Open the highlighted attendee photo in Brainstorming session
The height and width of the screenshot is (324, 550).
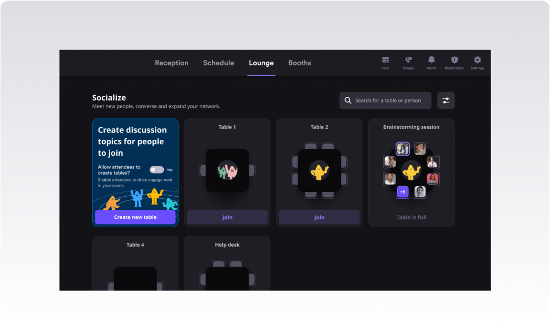402,149
